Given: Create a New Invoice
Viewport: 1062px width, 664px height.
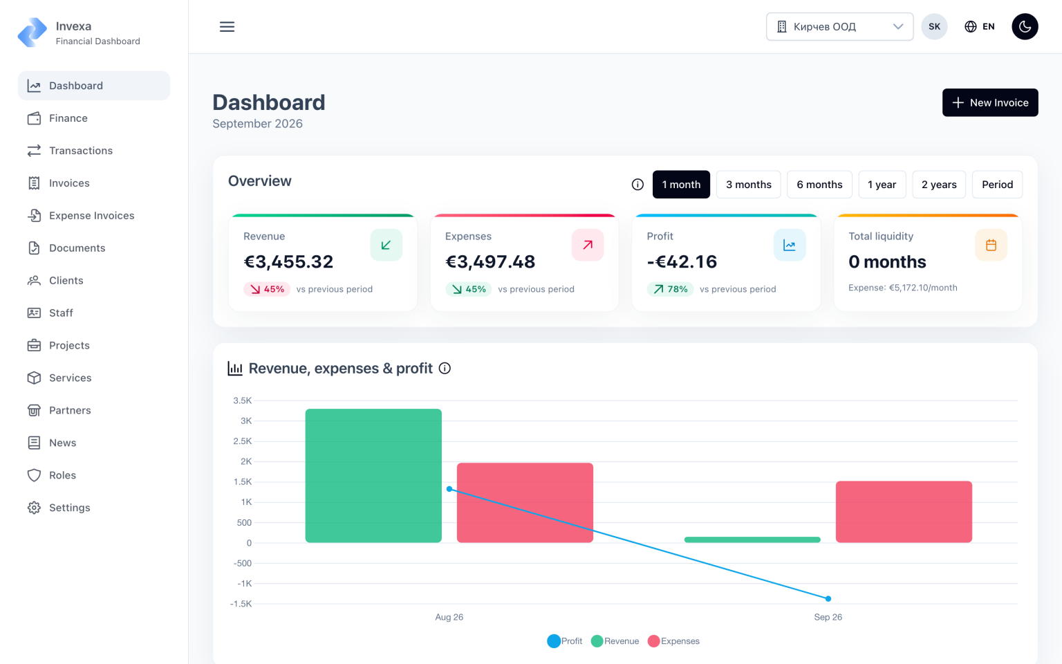Looking at the screenshot, I should tap(990, 102).
